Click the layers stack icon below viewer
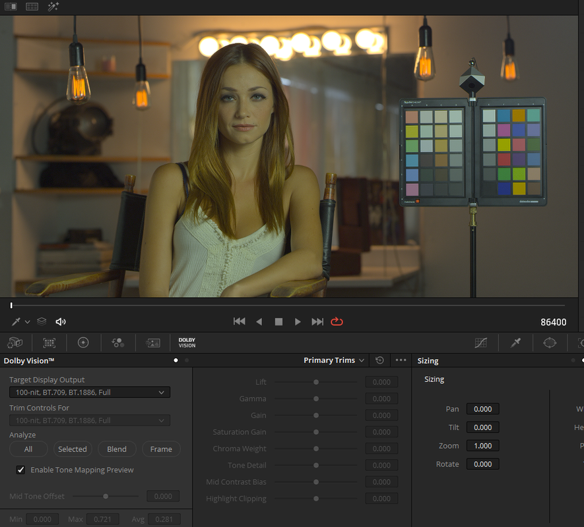 [x=42, y=321]
